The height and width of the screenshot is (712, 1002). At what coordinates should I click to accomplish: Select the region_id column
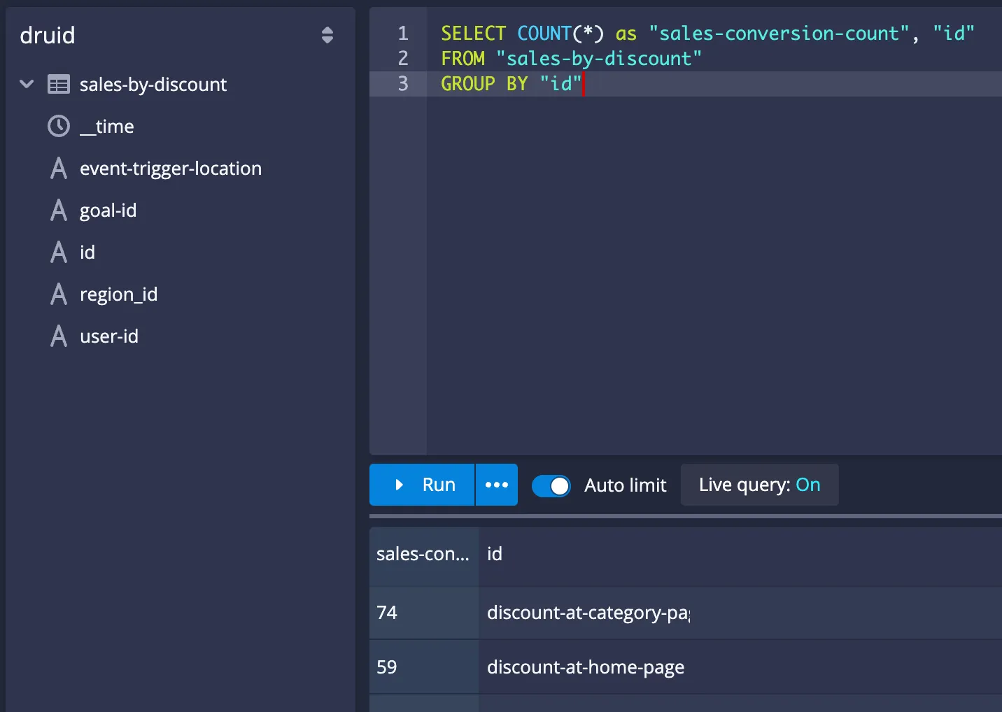(x=119, y=294)
